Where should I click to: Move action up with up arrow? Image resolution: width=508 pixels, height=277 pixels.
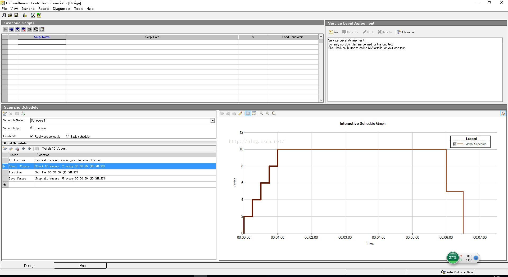pyautogui.click(x=23, y=149)
